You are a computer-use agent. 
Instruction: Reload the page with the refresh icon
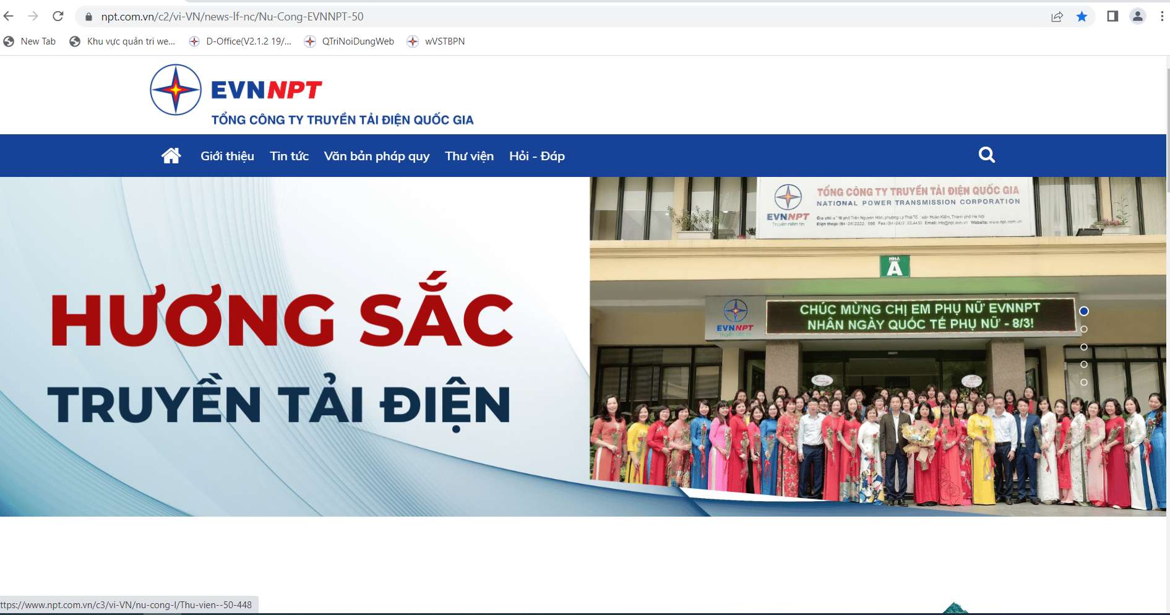[x=58, y=16]
